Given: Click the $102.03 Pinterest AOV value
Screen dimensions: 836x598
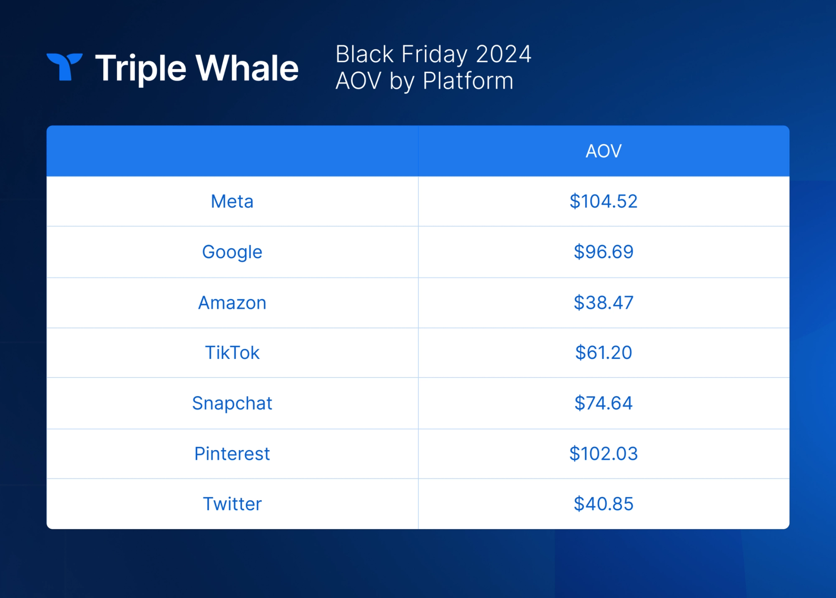Looking at the screenshot, I should click(604, 454).
